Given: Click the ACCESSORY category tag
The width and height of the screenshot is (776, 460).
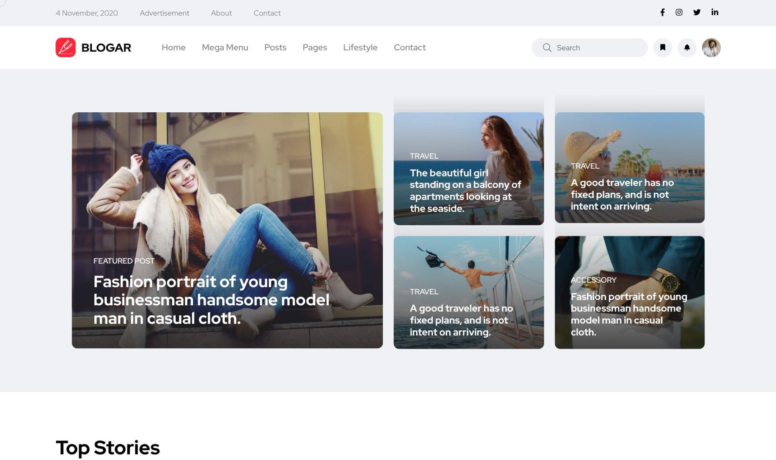Looking at the screenshot, I should point(593,280).
